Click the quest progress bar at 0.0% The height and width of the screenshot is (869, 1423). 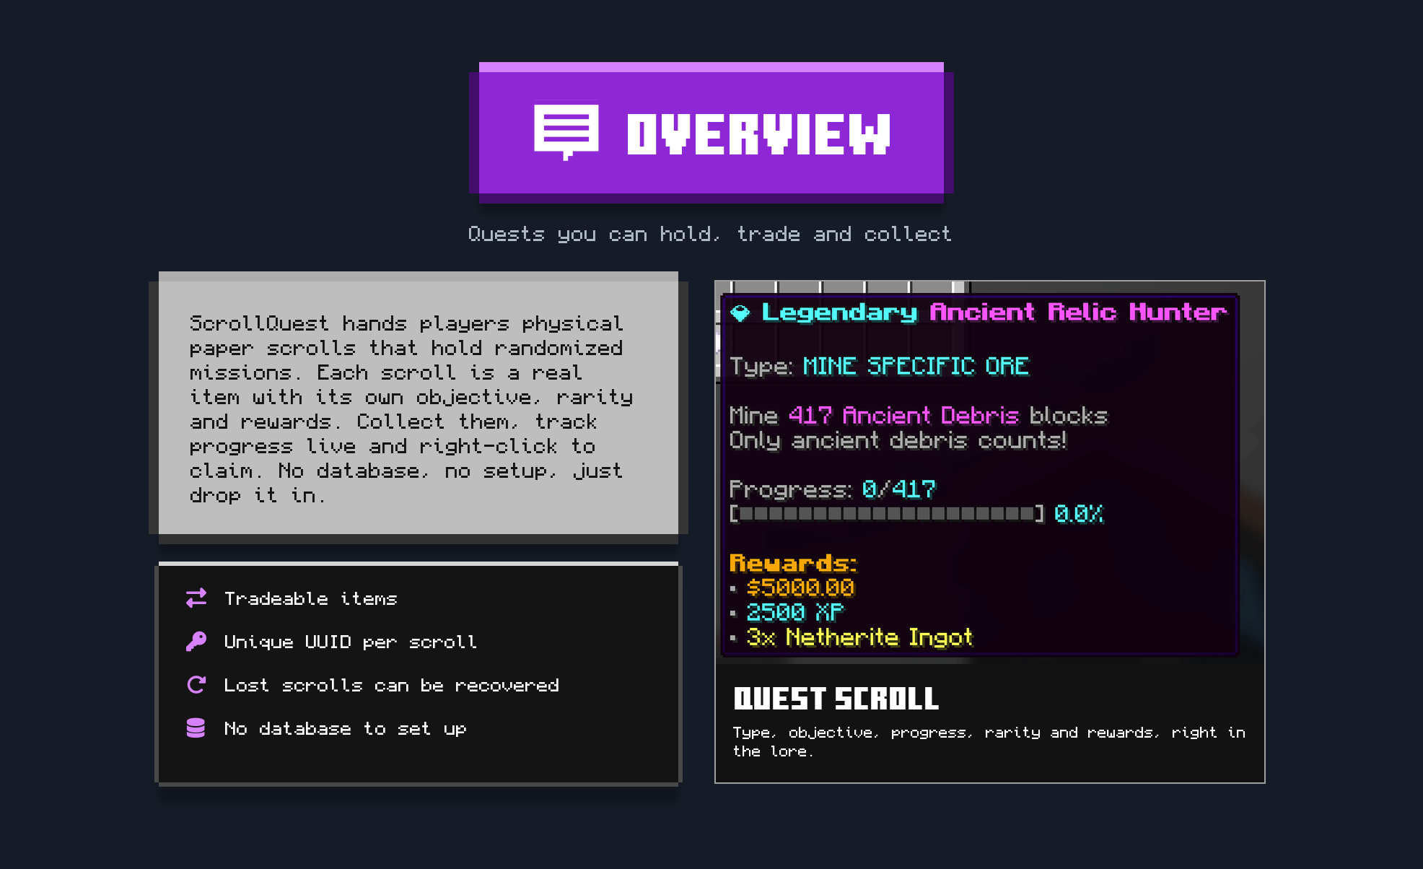pyautogui.click(x=887, y=514)
